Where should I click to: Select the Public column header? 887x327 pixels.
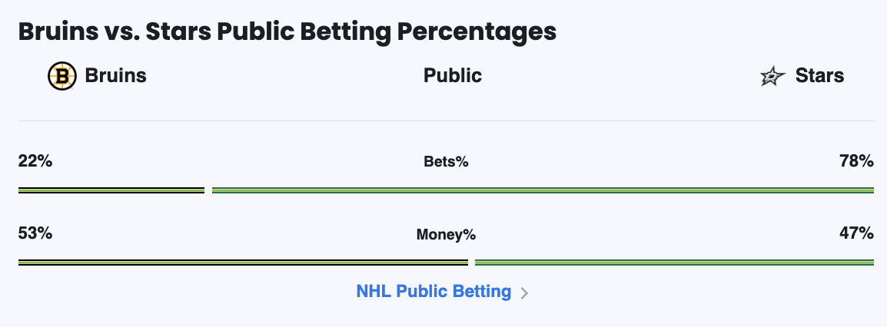[x=453, y=75]
